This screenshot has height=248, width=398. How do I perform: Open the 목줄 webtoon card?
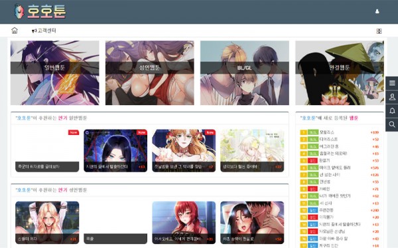(x=115, y=222)
